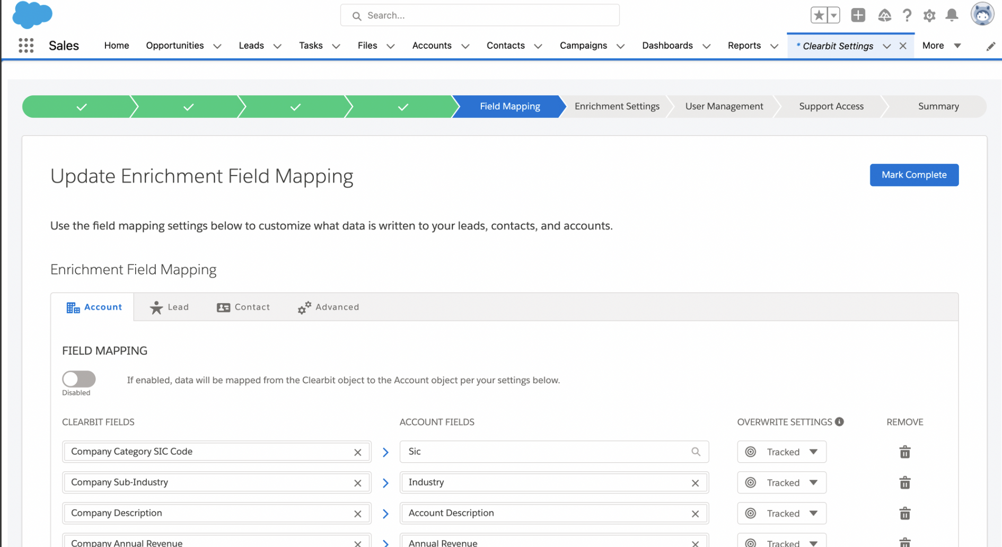Expand the Files dropdown chevron
The image size is (1002, 547).
[x=391, y=46]
